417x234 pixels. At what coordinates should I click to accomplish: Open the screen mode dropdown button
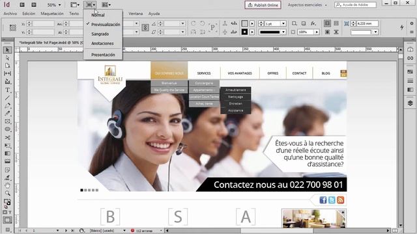(91, 5)
